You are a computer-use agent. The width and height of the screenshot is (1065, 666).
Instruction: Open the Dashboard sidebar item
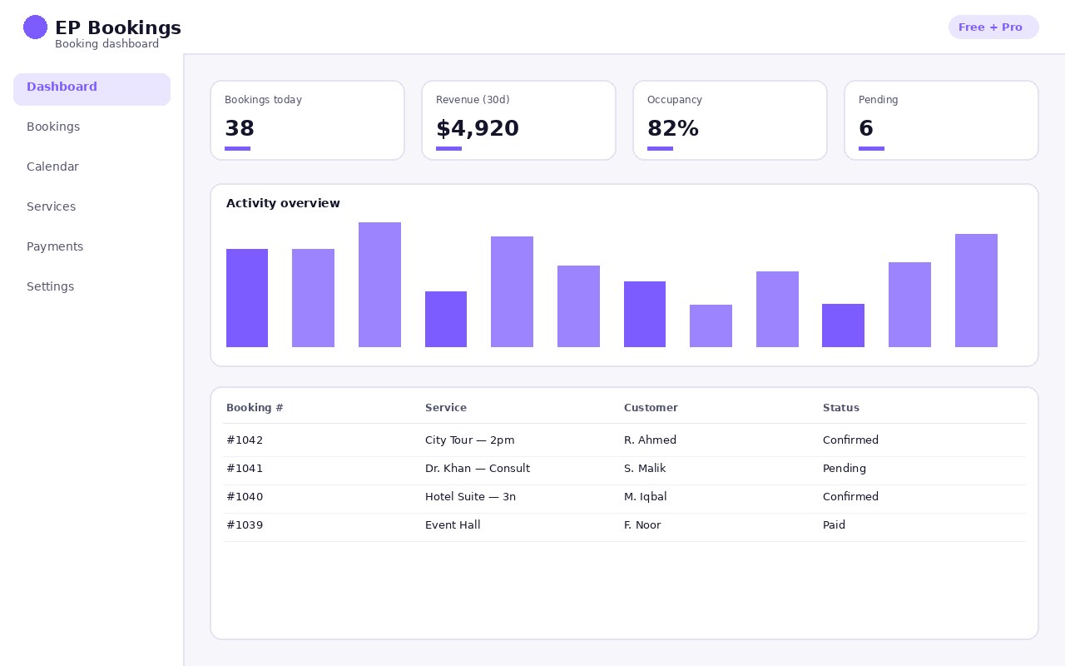coord(92,89)
